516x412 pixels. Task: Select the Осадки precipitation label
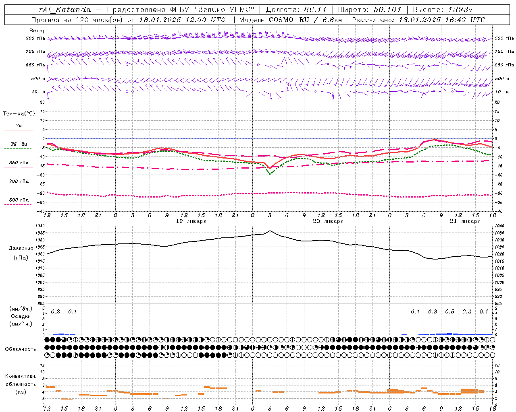(21, 316)
